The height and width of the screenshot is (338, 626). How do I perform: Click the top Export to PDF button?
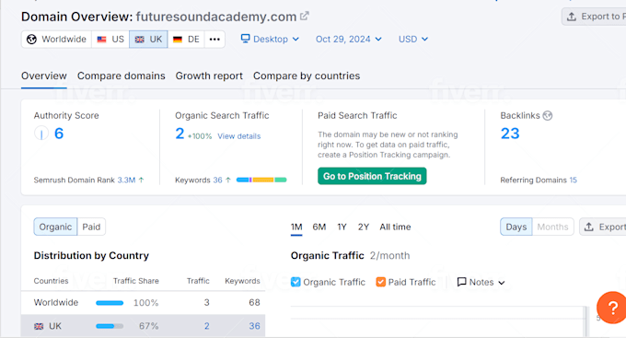point(594,17)
